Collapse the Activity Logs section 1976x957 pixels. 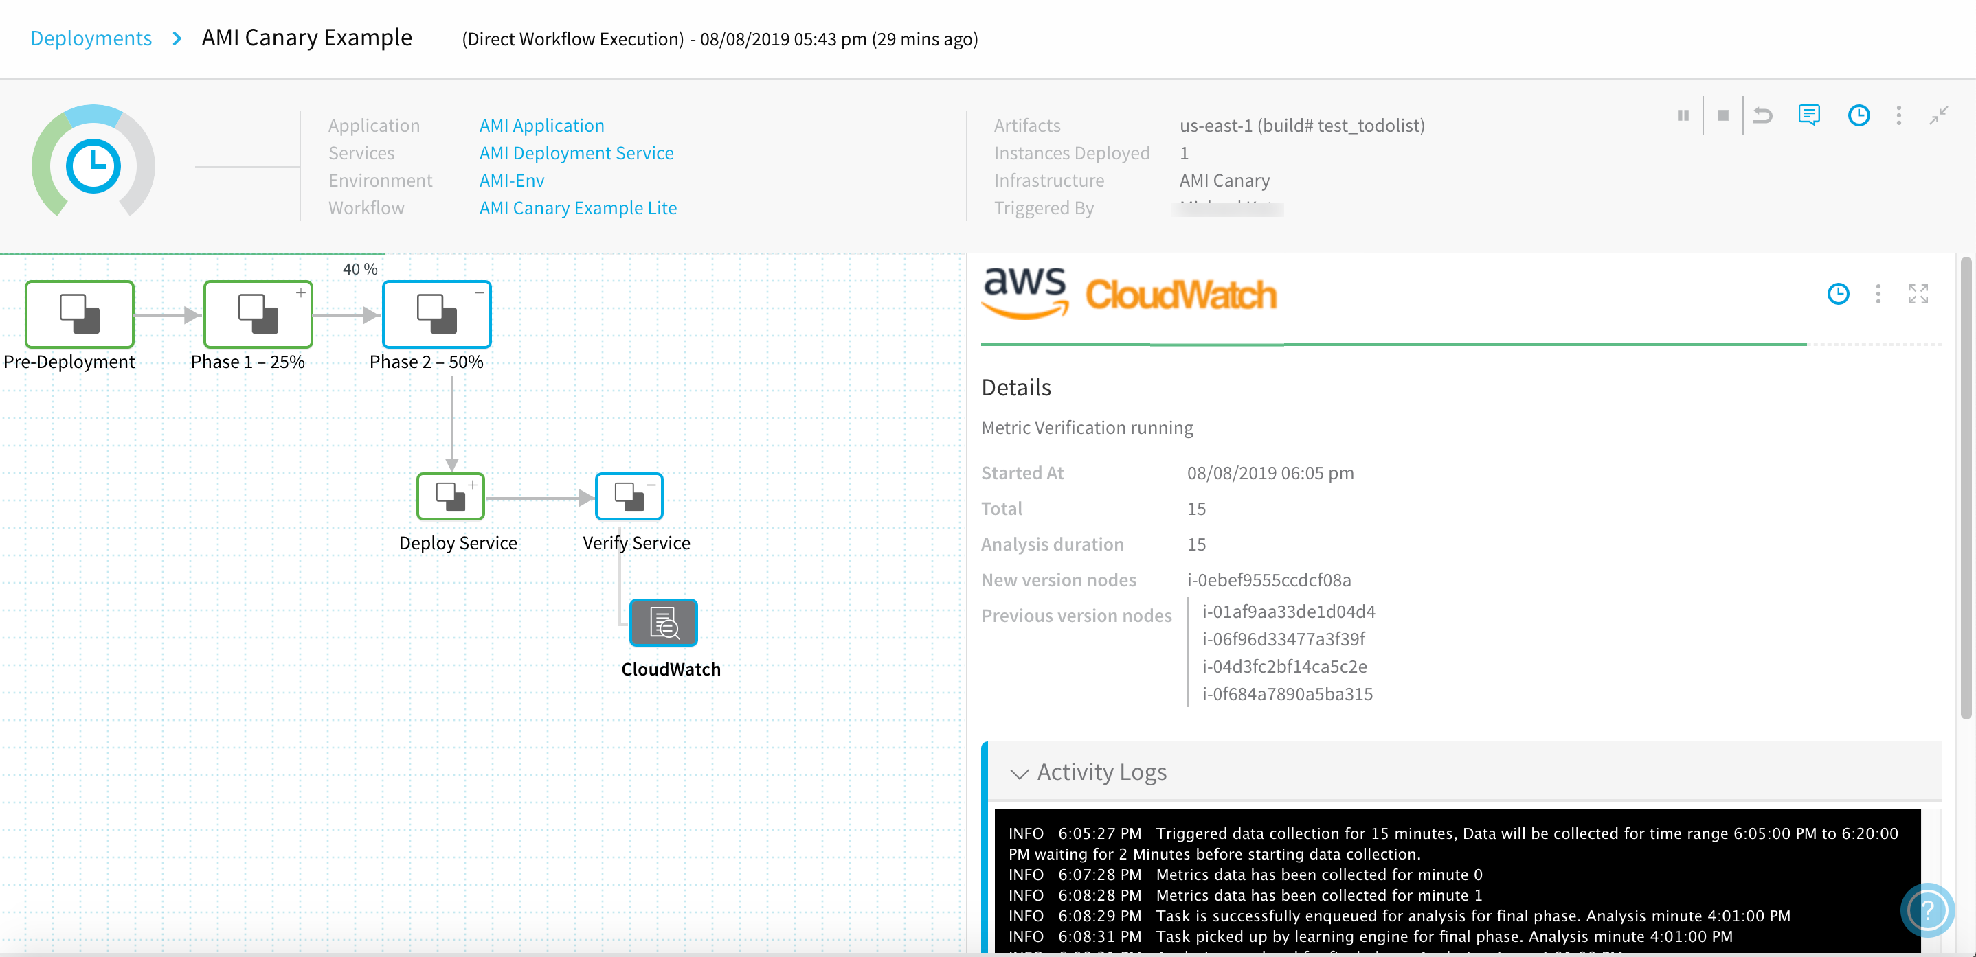[1019, 773]
